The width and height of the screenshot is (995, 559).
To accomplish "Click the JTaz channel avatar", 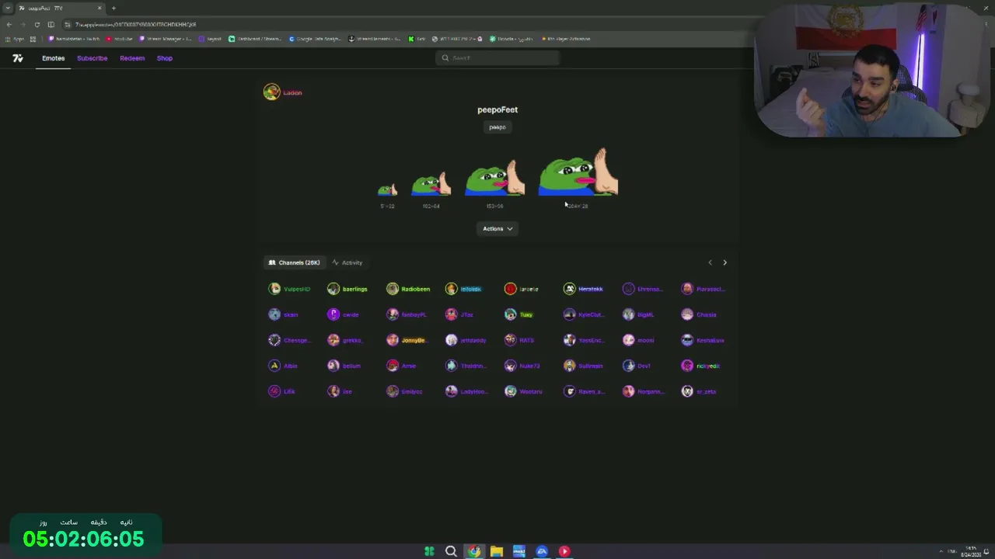I will coord(452,314).
